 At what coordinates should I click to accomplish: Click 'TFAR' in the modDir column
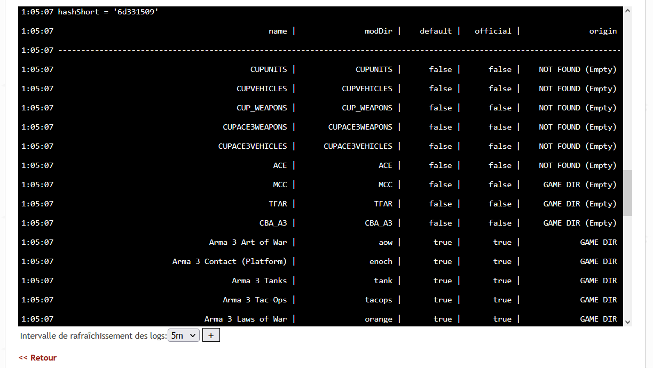383,204
